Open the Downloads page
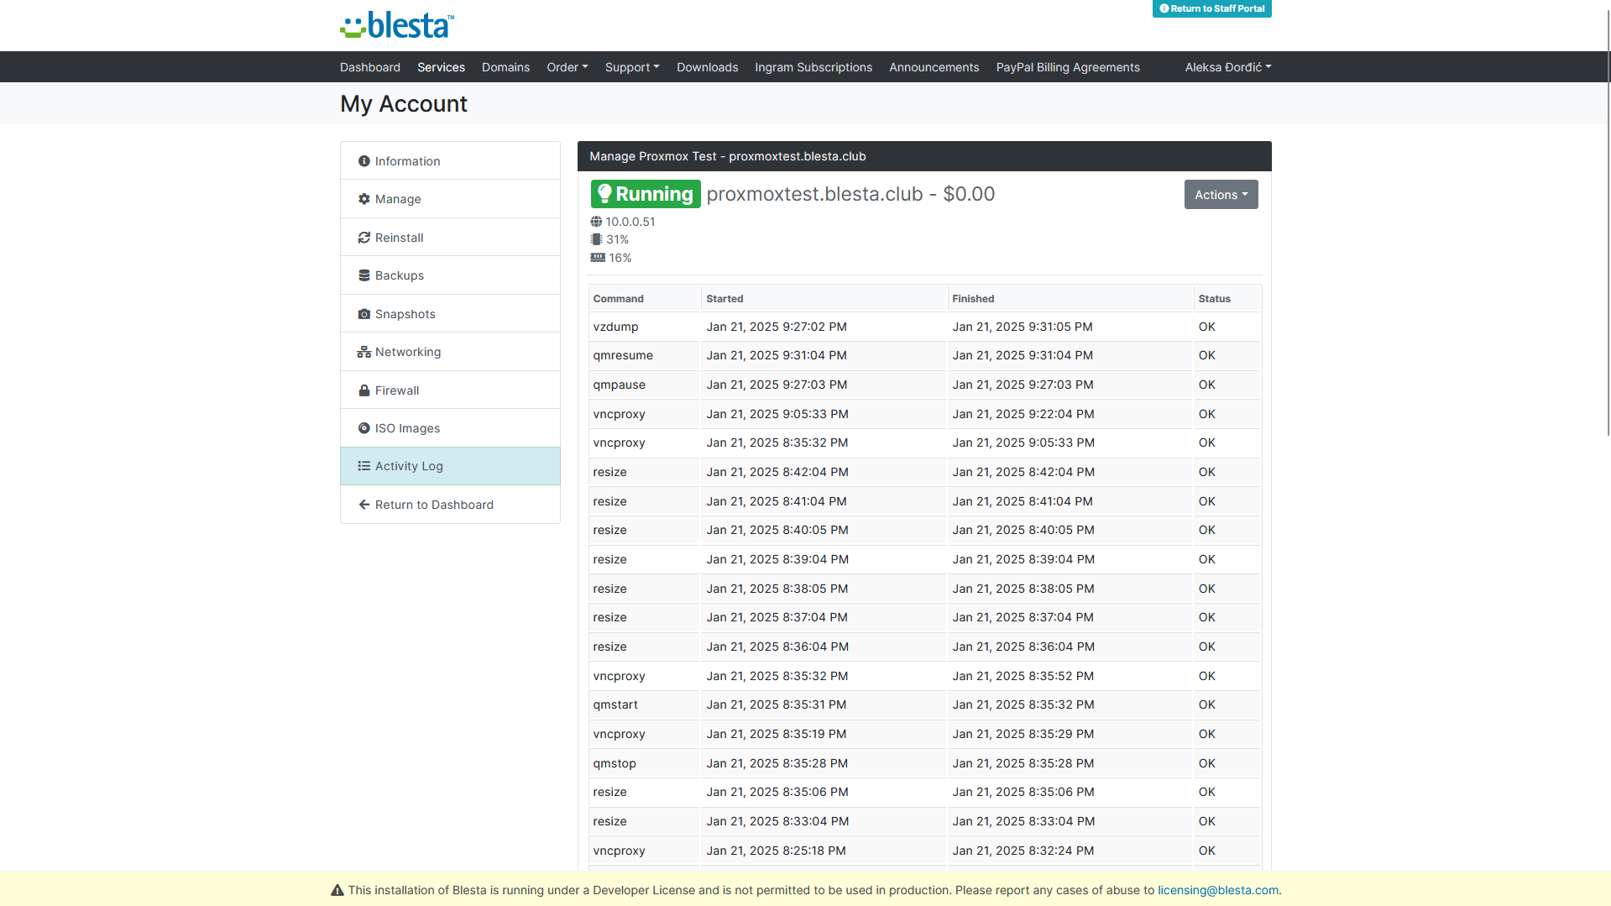1611x906 pixels. 707,67
